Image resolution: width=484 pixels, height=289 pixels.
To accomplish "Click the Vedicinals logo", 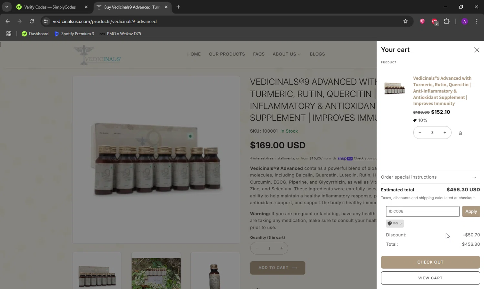I will (x=97, y=55).
